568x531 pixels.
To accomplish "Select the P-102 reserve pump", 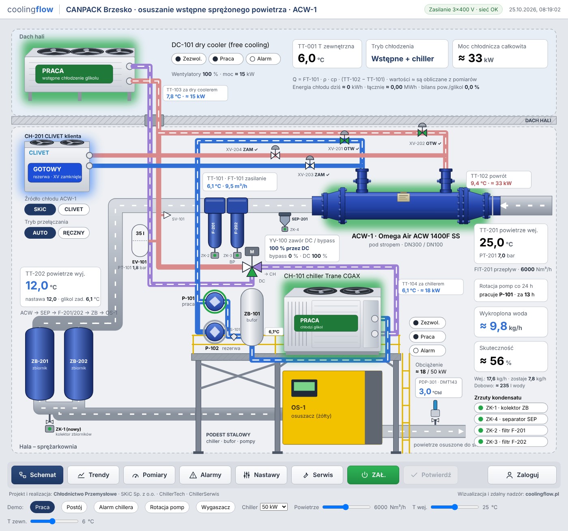I will coord(215,332).
